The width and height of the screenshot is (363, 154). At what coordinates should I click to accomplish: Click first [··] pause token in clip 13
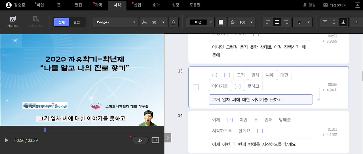tap(227, 75)
